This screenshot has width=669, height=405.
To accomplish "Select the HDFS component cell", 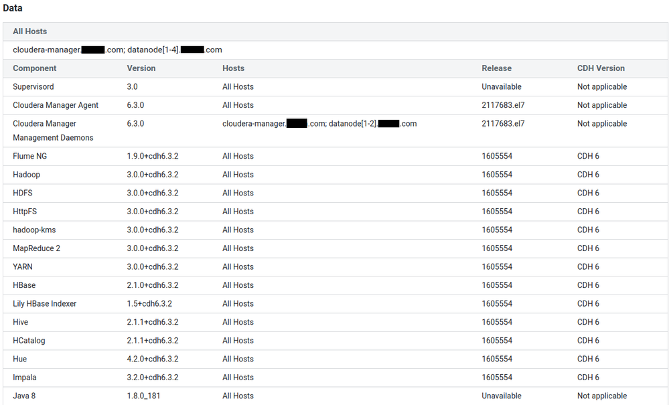I will tap(23, 193).
